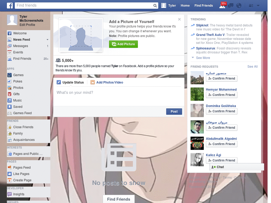This screenshot has height=203, width=271.
Task: Open the globe notifications icon
Action: [239, 6]
